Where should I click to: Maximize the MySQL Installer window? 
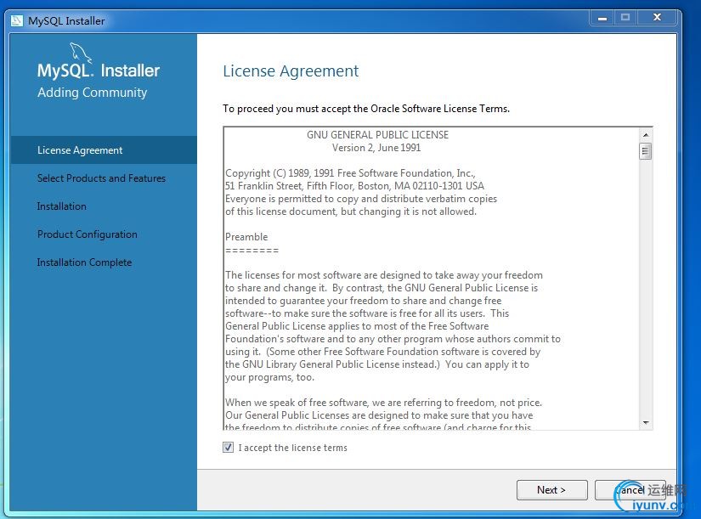625,18
